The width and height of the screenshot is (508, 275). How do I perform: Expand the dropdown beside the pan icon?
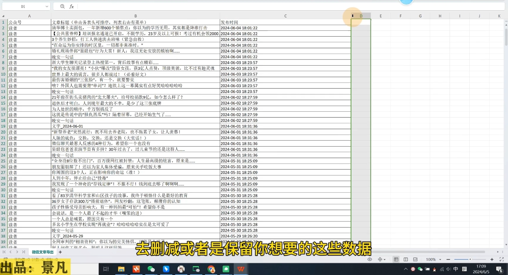pyautogui.click(x=385, y=259)
